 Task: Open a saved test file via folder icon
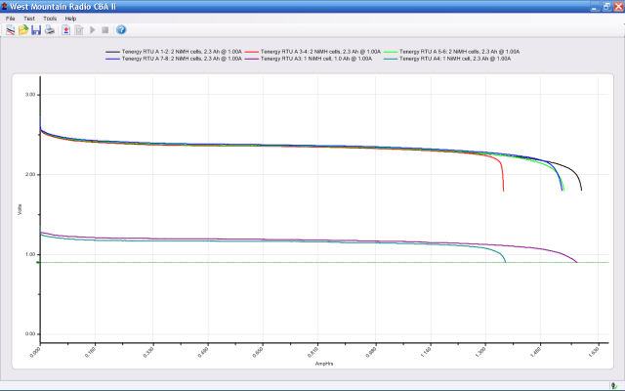pos(23,30)
